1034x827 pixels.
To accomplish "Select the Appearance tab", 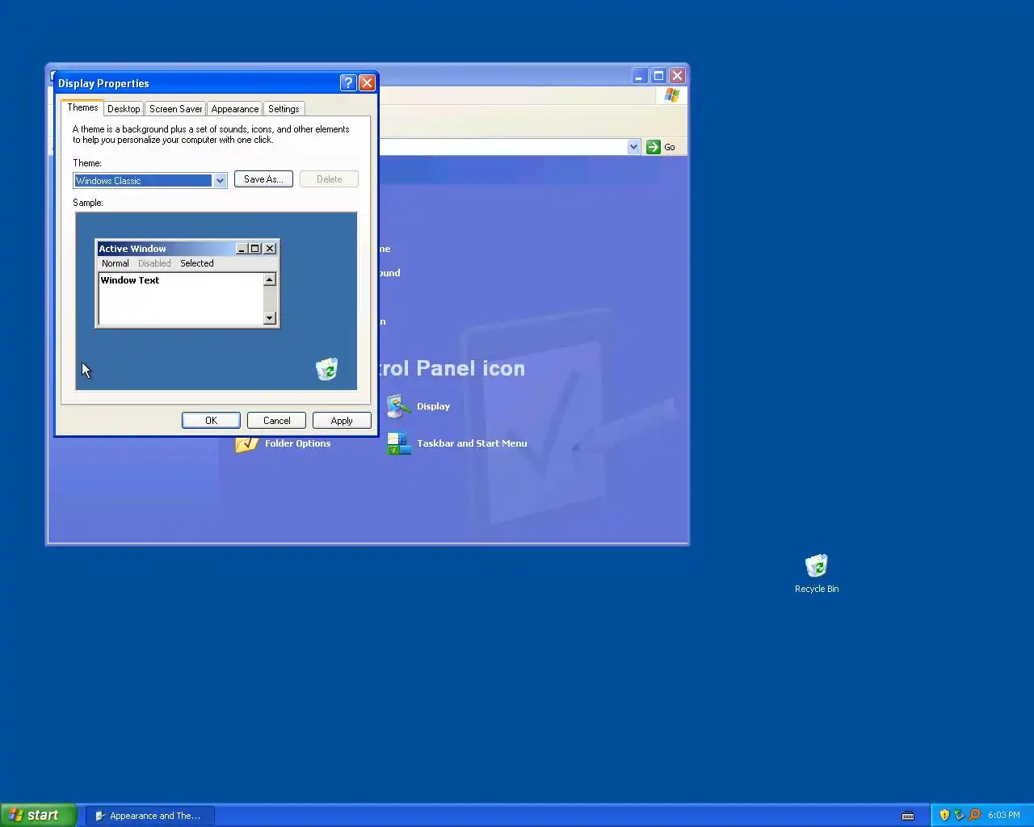I will 235,109.
